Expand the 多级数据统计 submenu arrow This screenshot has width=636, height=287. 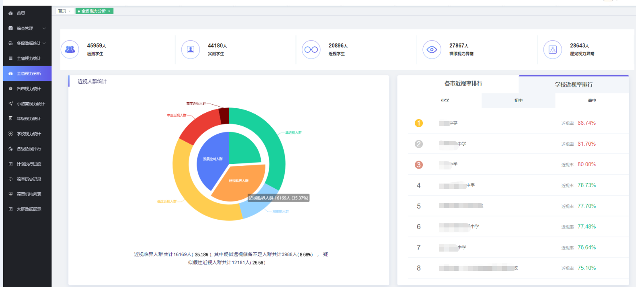pyautogui.click(x=44, y=43)
